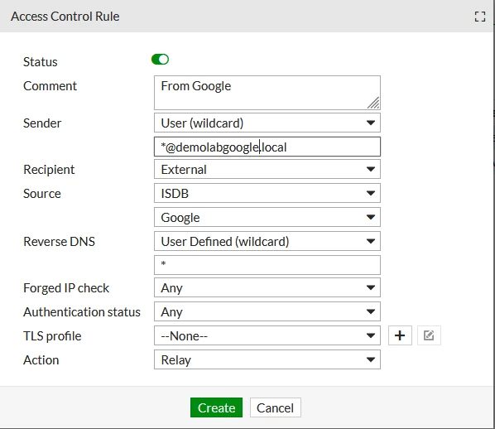Open the Reverse DNS dropdown
Image resolution: width=495 pixels, height=429 pixels.
pos(267,241)
